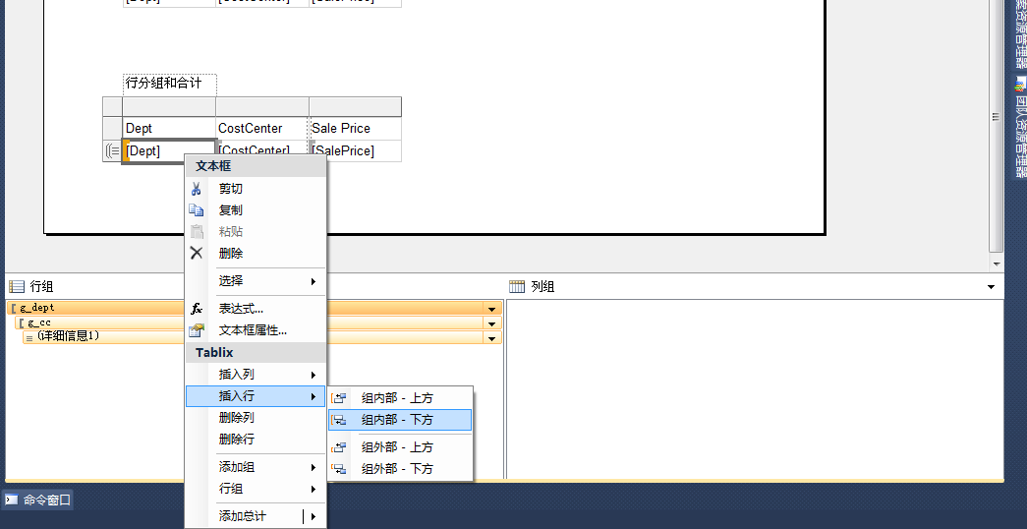Image resolution: width=1027 pixels, height=529 pixels.
Task: Expand the 添加组 (Add Group) submenu
Action: click(x=314, y=467)
